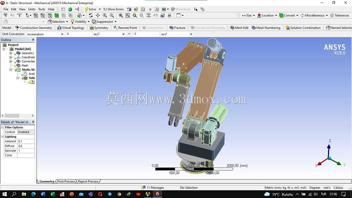Click the Virtual Topology button

point(71,28)
